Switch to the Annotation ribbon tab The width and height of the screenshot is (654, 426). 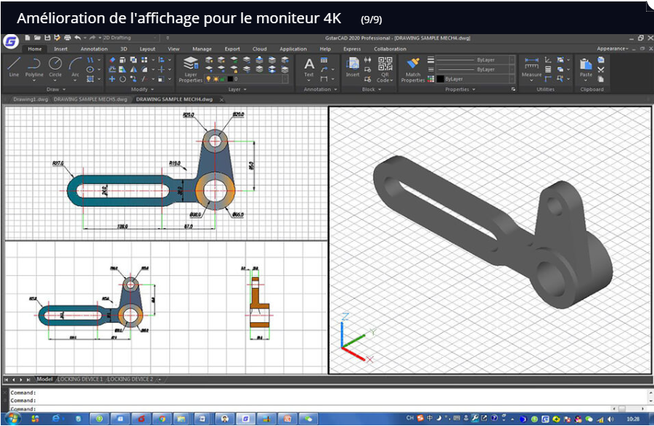click(94, 49)
